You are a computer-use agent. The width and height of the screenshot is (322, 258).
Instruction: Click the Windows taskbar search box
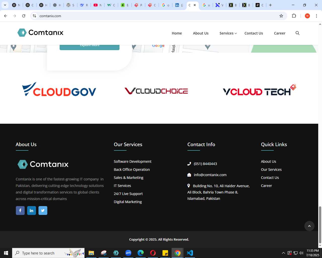[48, 253]
